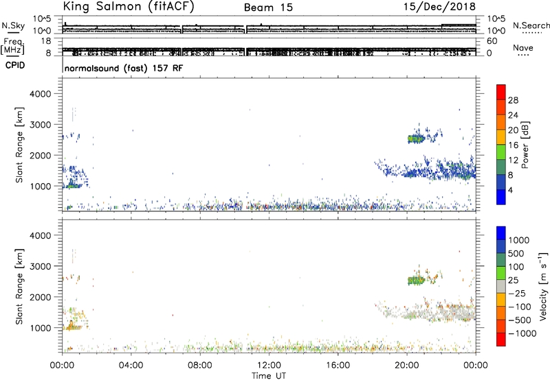Click Slant Range [km] label of power panel
This screenshot has height=380, width=550.
(x=19, y=145)
